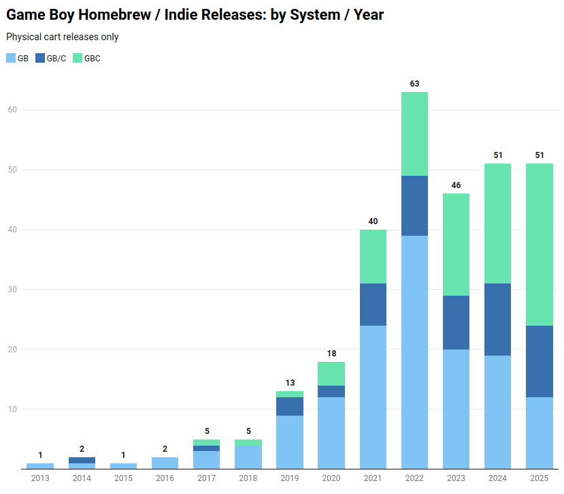
Task: Click the green GBC segment of 2021 bar
Action: pyautogui.click(x=373, y=256)
